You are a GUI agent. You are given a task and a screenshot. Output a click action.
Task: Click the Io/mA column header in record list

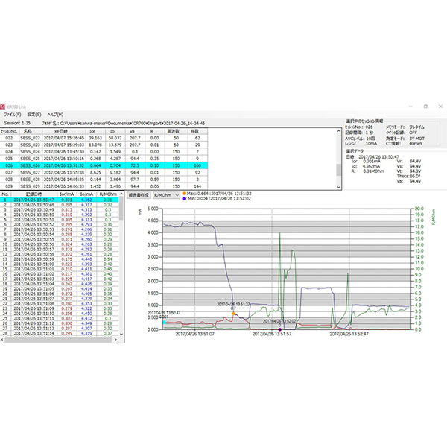(x=87, y=194)
